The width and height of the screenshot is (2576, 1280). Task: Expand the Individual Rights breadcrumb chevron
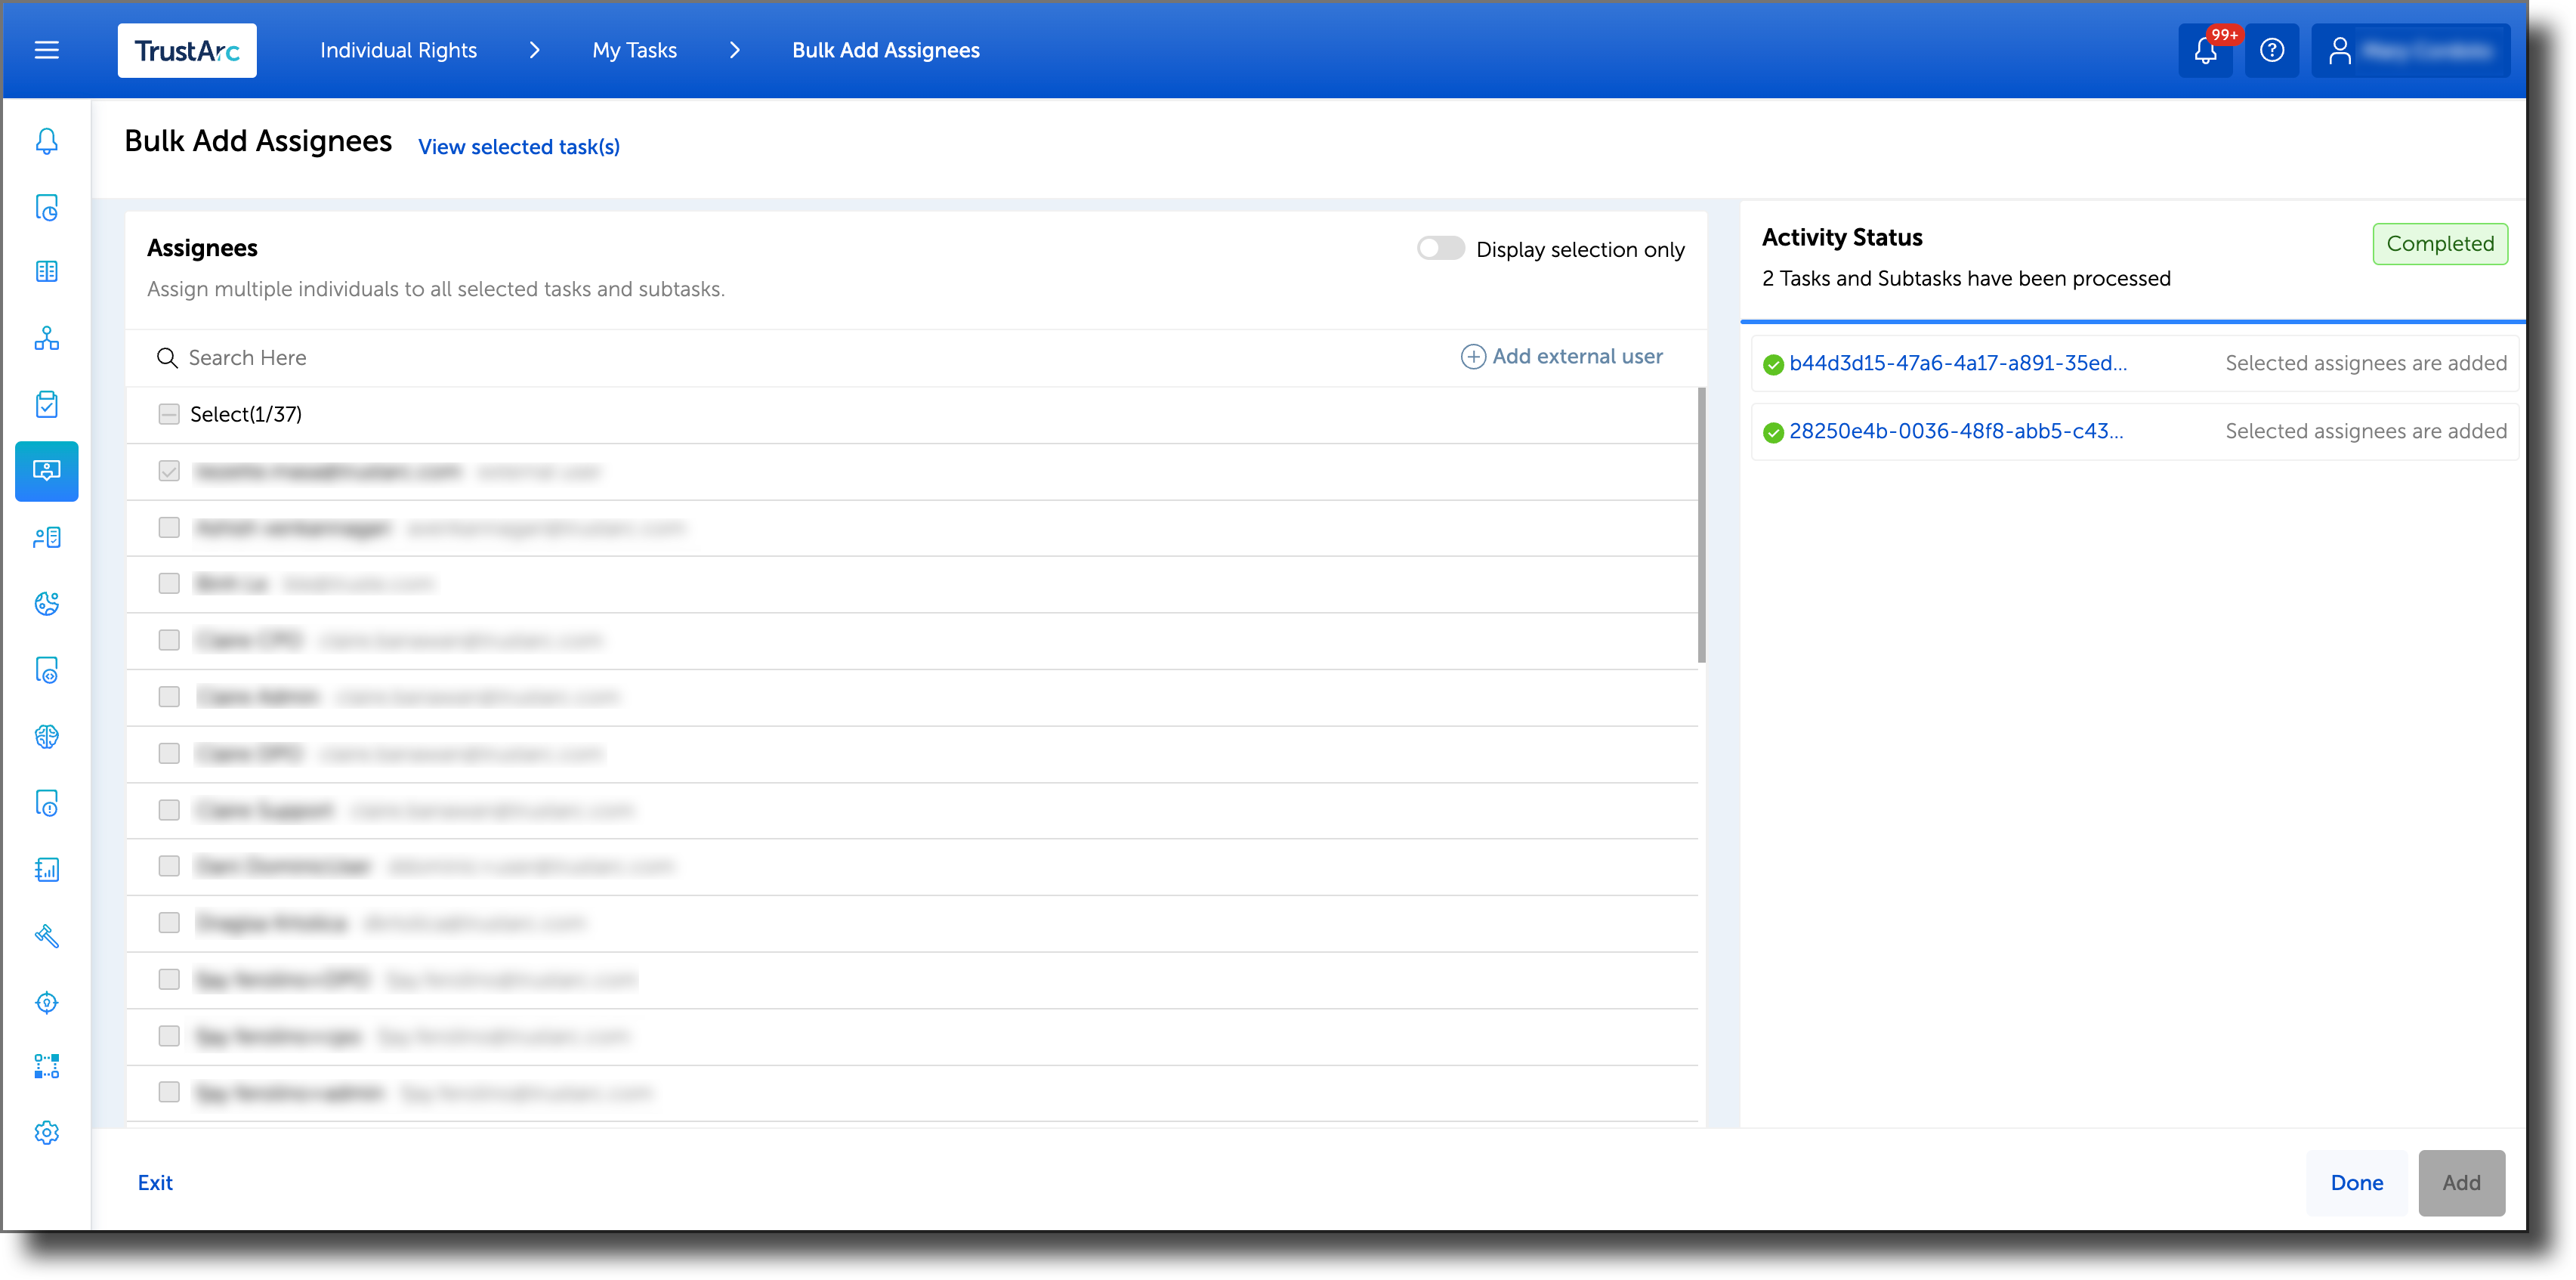[x=536, y=50]
